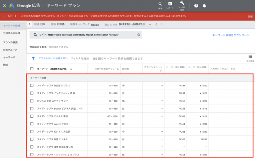Image resolution: width=255 pixels, height=158 pixels.
Task: Click the blue filter funnel icon
Action: coord(33,58)
